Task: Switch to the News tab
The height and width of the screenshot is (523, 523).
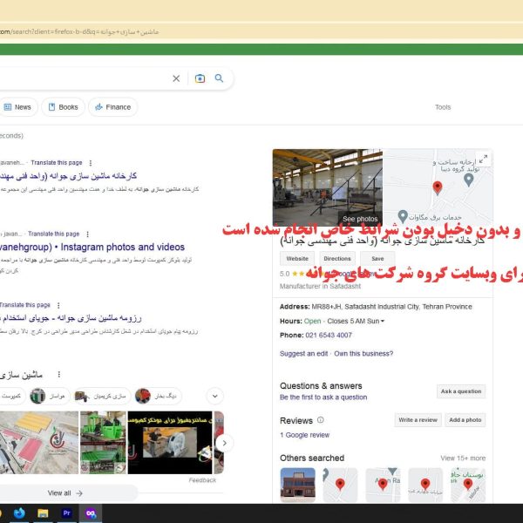Action: (17, 107)
